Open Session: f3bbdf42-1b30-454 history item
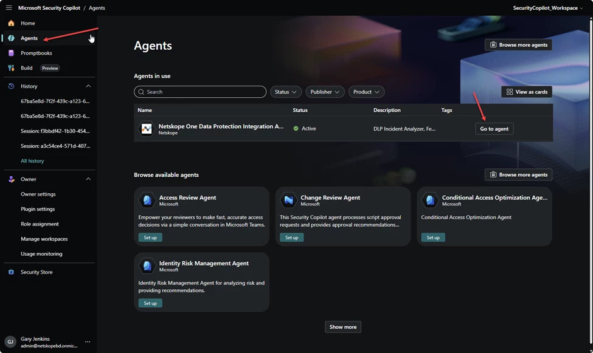This screenshot has height=353, width=593. [55, 131]
